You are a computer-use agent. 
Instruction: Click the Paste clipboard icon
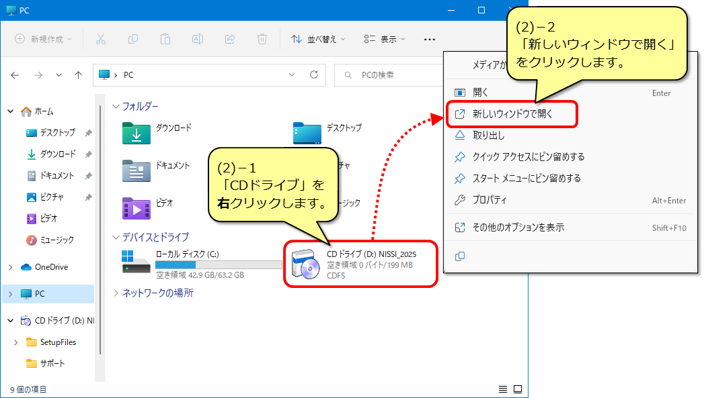click(165, 39)
